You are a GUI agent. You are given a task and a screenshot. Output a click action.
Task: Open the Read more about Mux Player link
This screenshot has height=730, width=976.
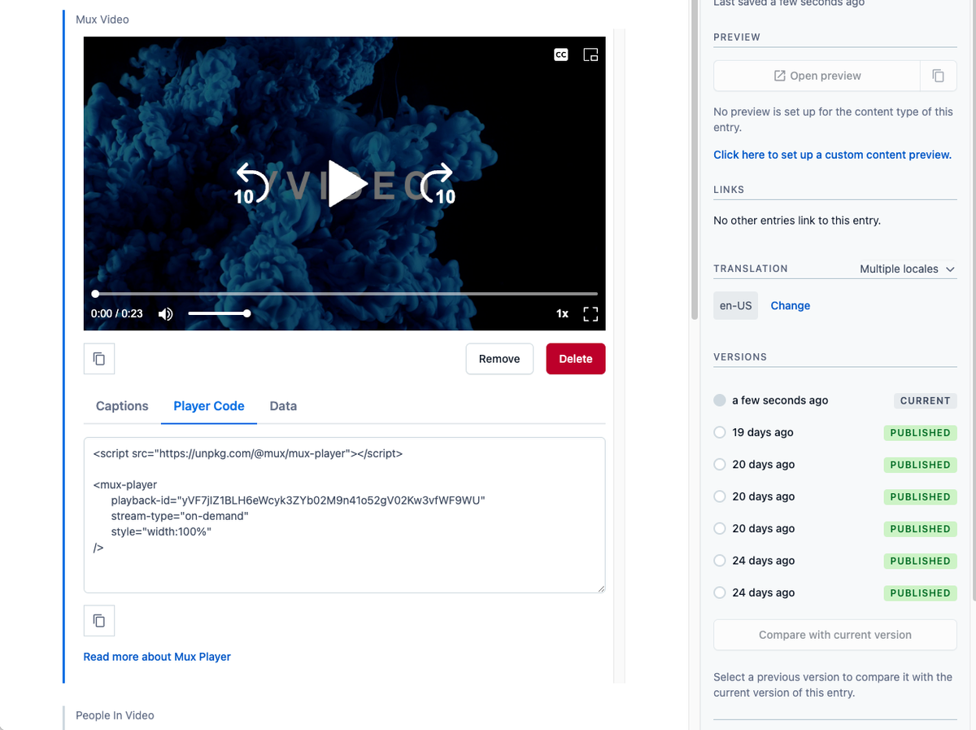click(157, 657)
